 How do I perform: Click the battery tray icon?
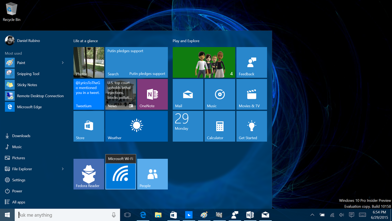[x=322, y=215]
